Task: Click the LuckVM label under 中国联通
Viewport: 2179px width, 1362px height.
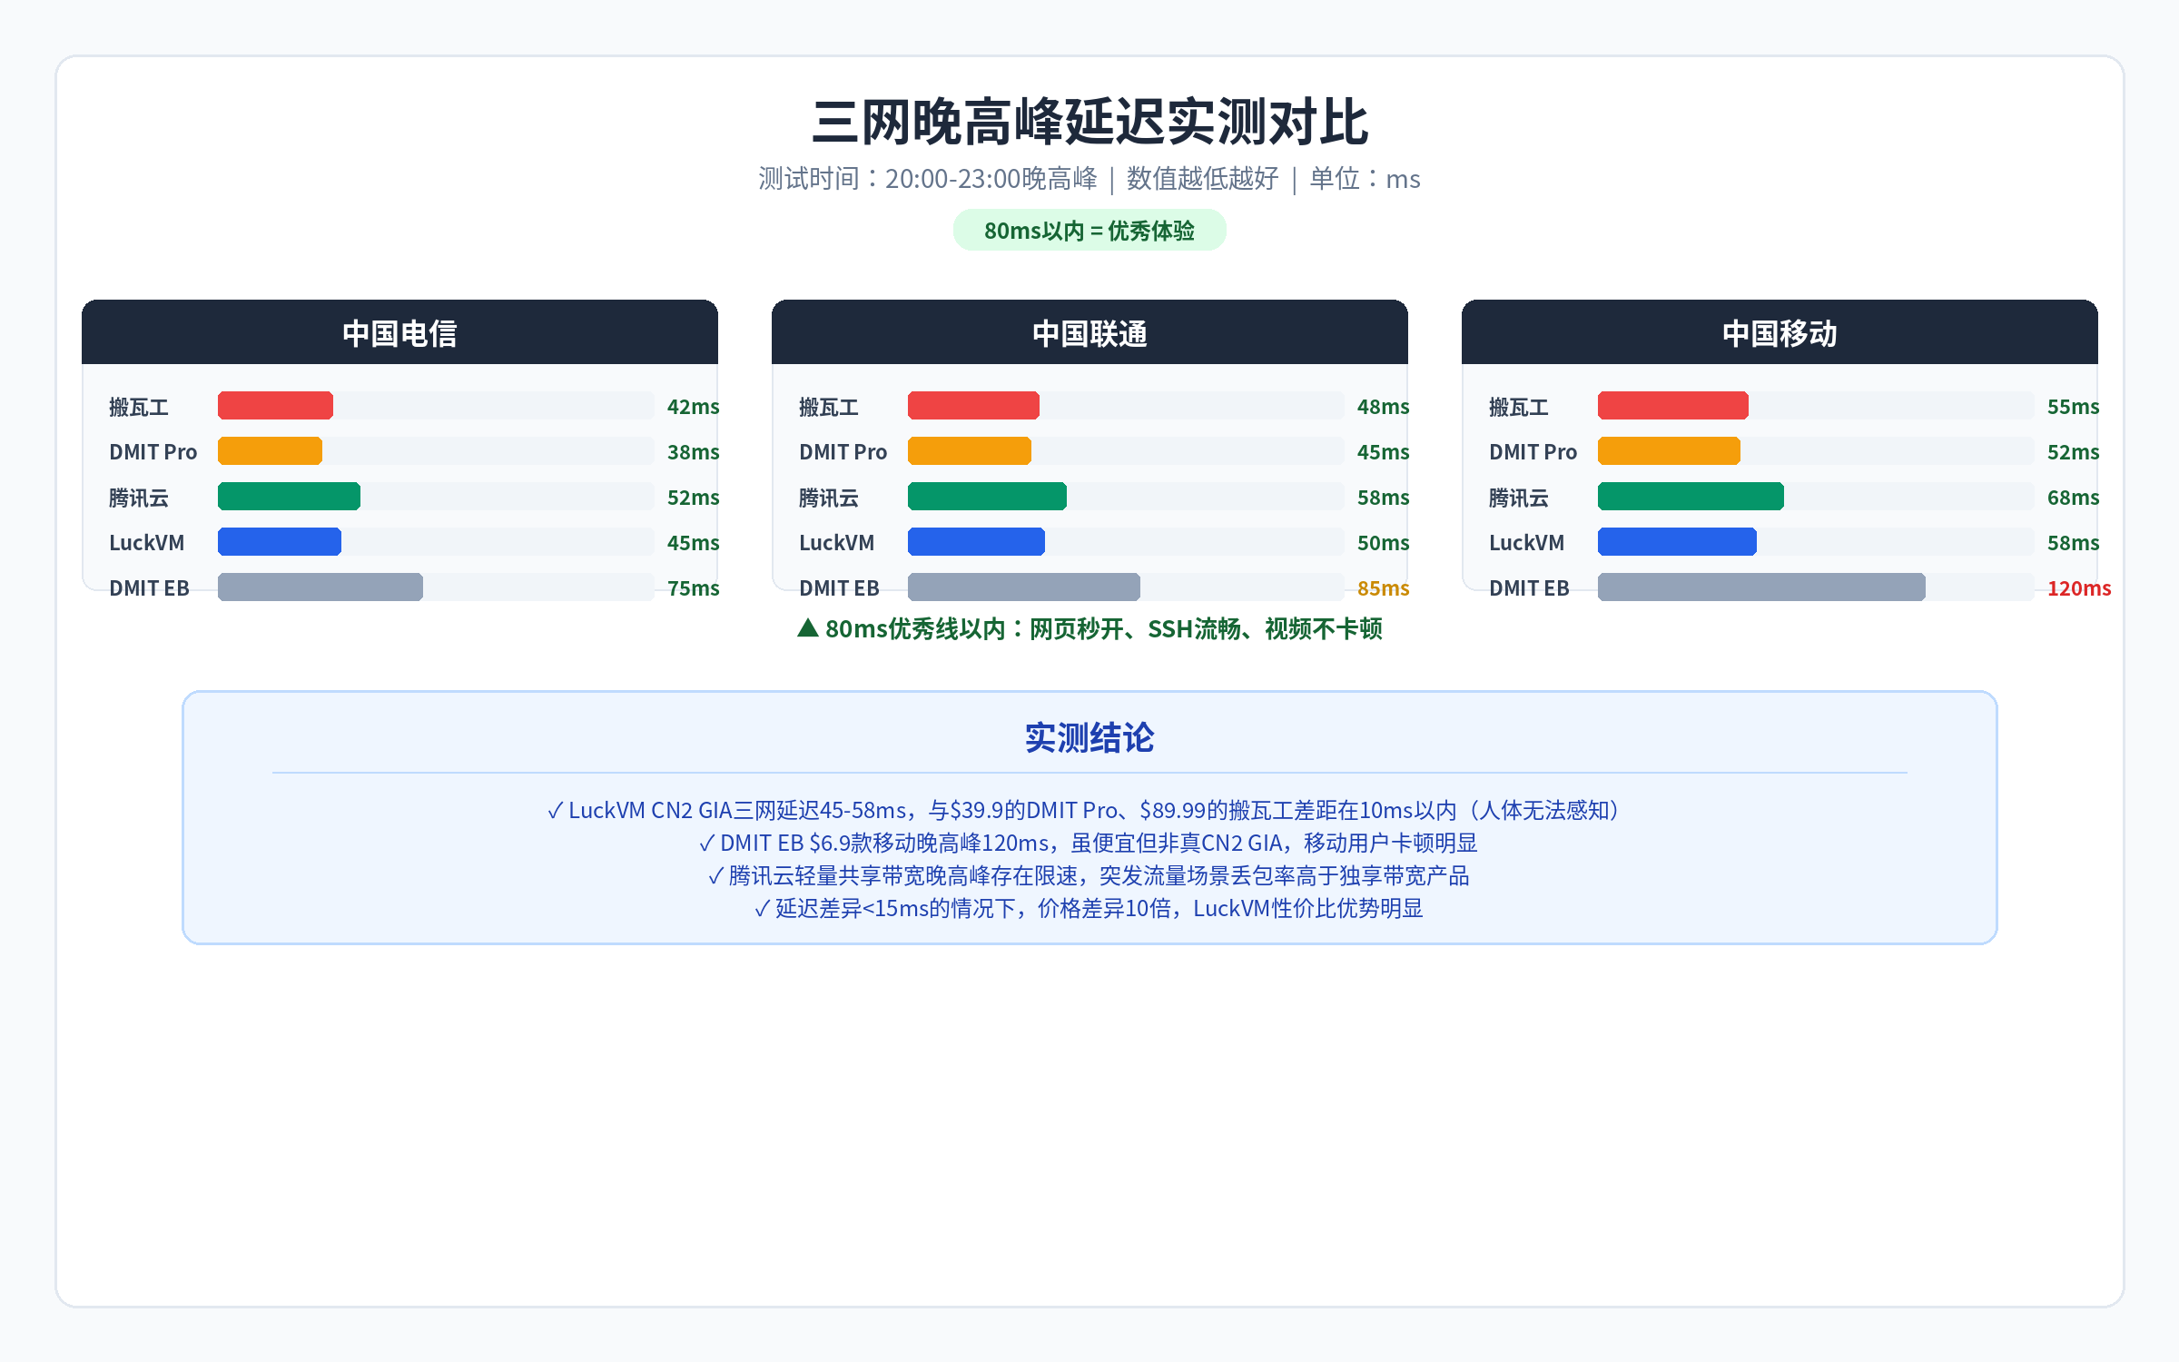Action: coord(836,543)
